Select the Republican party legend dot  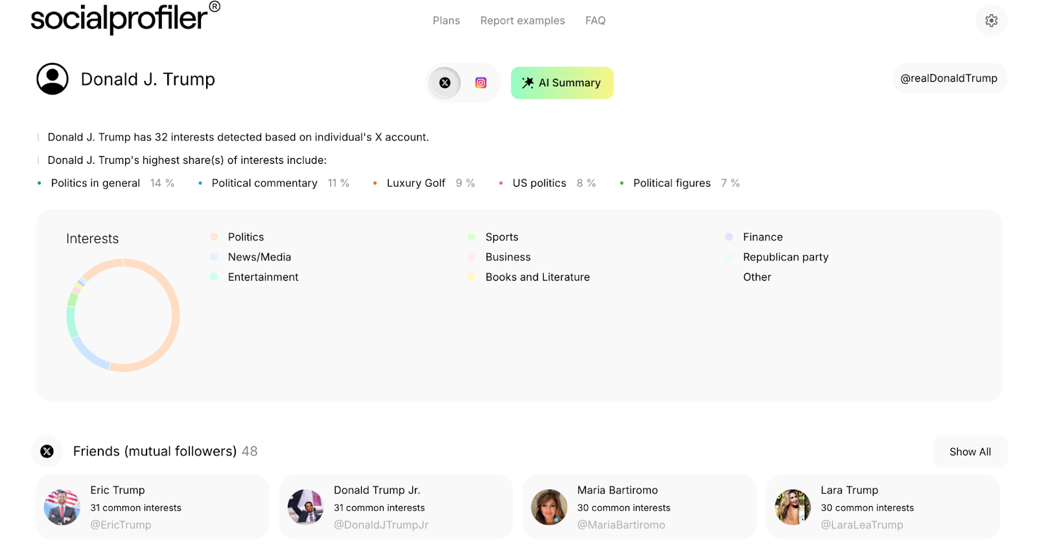pyautogui.click(x=729, y=257)
